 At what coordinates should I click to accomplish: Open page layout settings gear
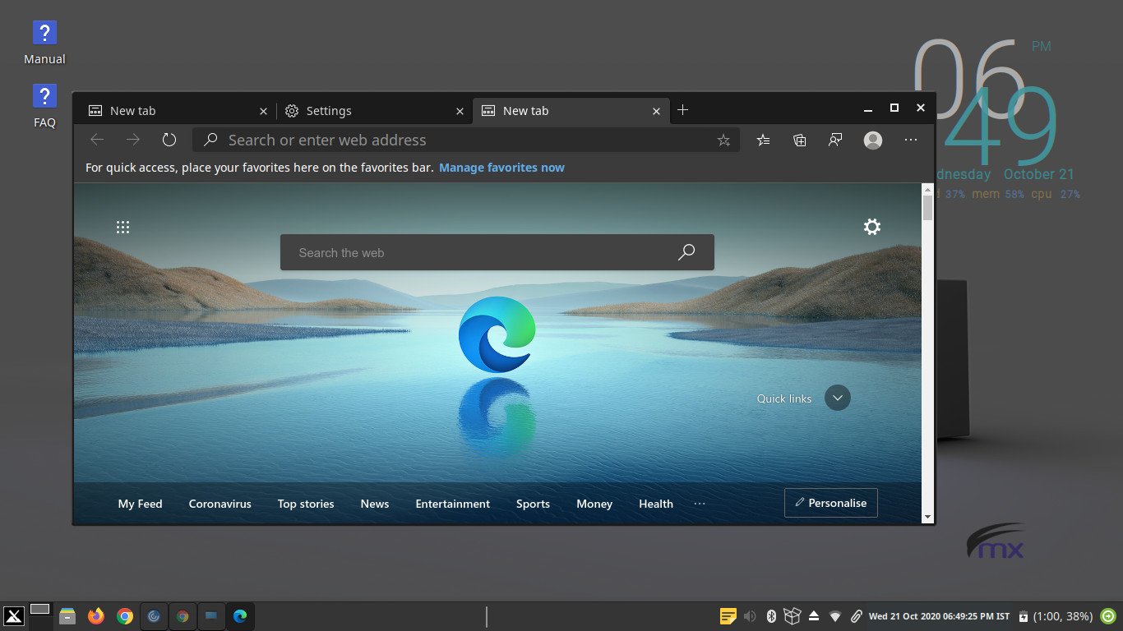(x=871, y=226)
